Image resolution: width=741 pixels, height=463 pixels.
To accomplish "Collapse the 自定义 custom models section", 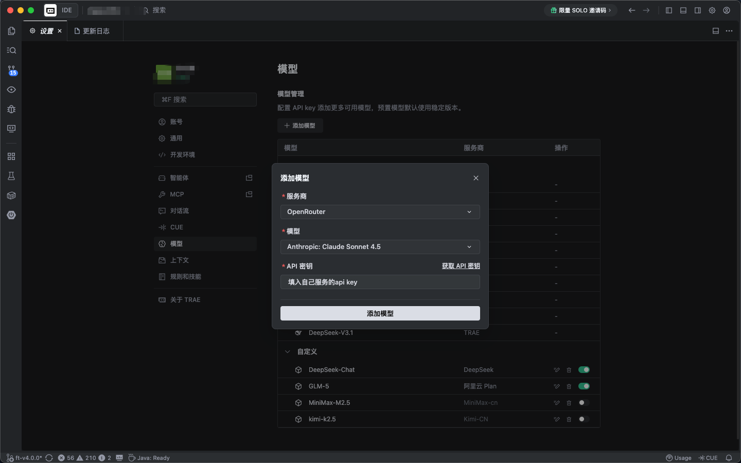I will (287, 351).
